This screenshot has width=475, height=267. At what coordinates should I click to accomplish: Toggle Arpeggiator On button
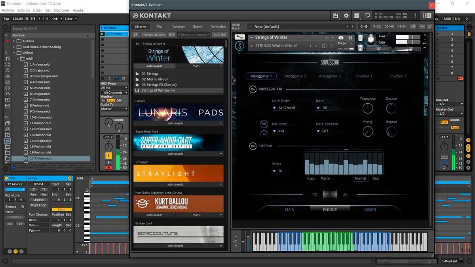click(253, 89)
